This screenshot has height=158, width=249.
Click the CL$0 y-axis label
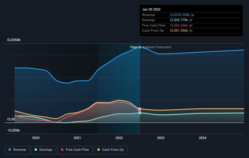point(11,119)
